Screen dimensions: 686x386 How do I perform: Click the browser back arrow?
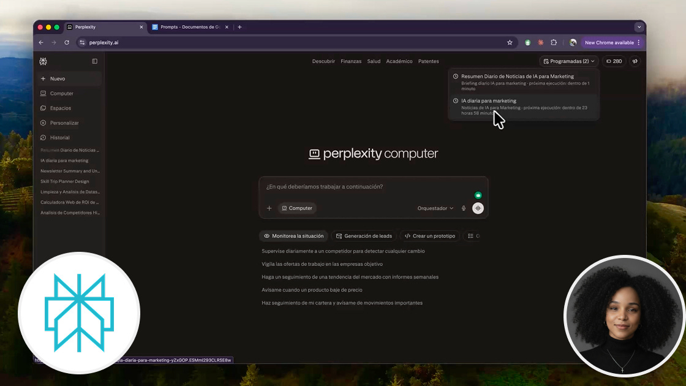(41, 42)
